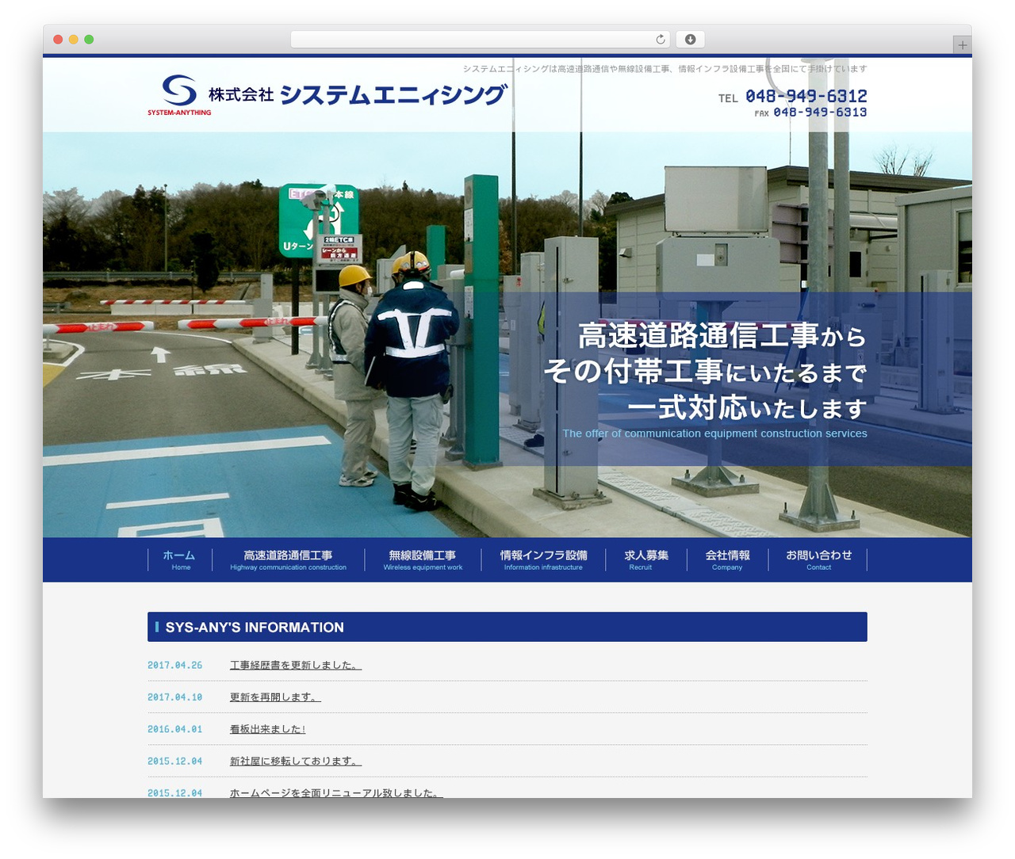This screenshot has width=1015, height=859.
Task: Click the reload icon in the address bar
Action: 660,40
